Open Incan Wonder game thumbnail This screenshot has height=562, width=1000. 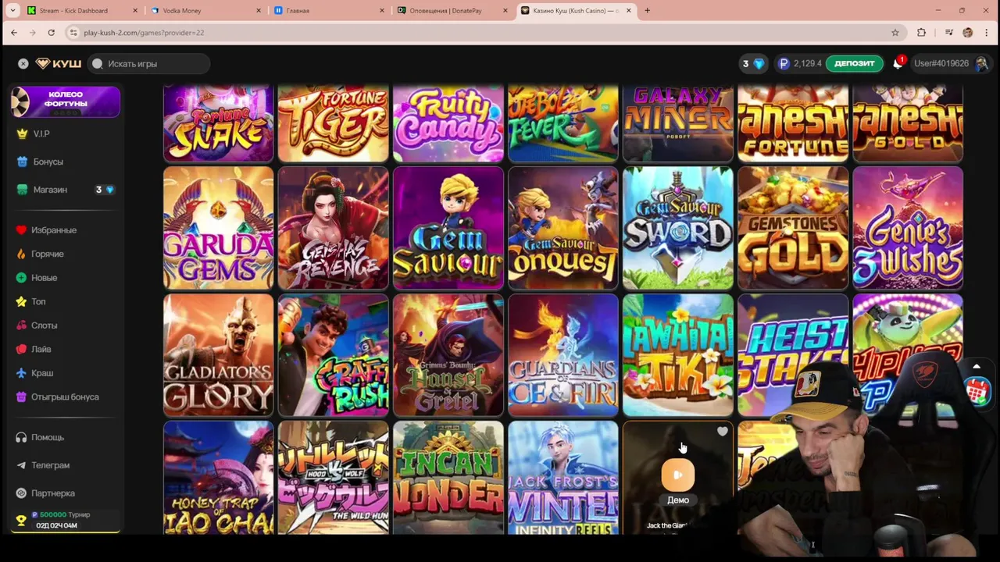448,478
